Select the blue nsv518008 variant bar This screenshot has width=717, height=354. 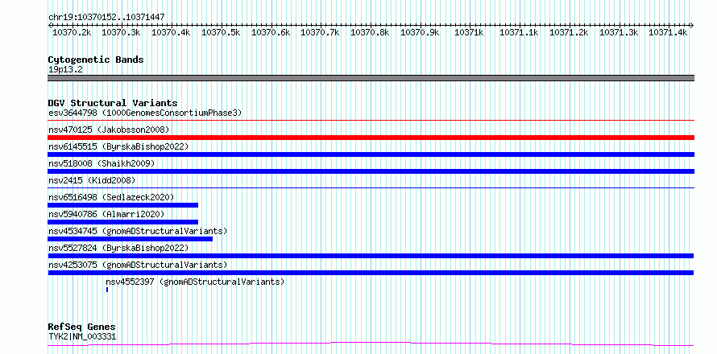(x=371, y=171)
